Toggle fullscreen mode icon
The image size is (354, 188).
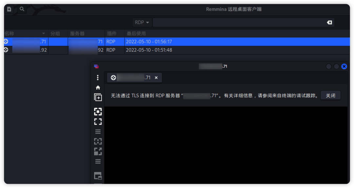98,122
